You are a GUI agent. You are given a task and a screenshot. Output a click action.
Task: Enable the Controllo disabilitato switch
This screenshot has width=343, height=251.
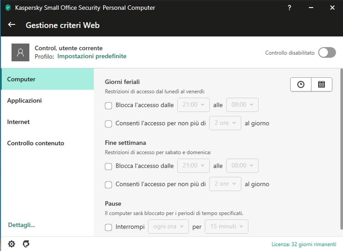click(327, 52)
